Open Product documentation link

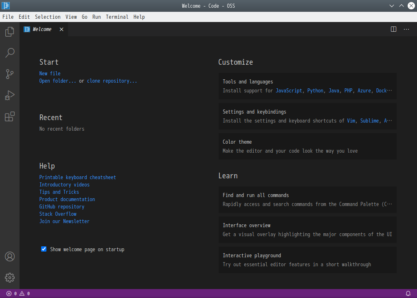pos(67,199)
